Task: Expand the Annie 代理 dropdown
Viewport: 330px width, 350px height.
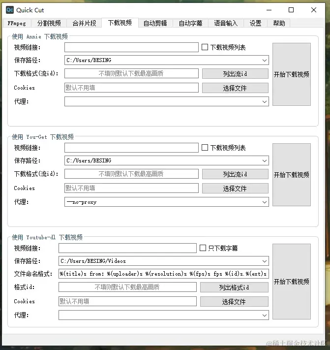Action: click(x=265, y=101)
